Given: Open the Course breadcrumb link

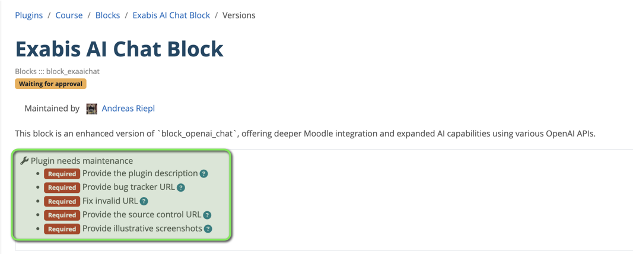Looking at the screenshot, I should pyautogui.click(x=69, y=15).
